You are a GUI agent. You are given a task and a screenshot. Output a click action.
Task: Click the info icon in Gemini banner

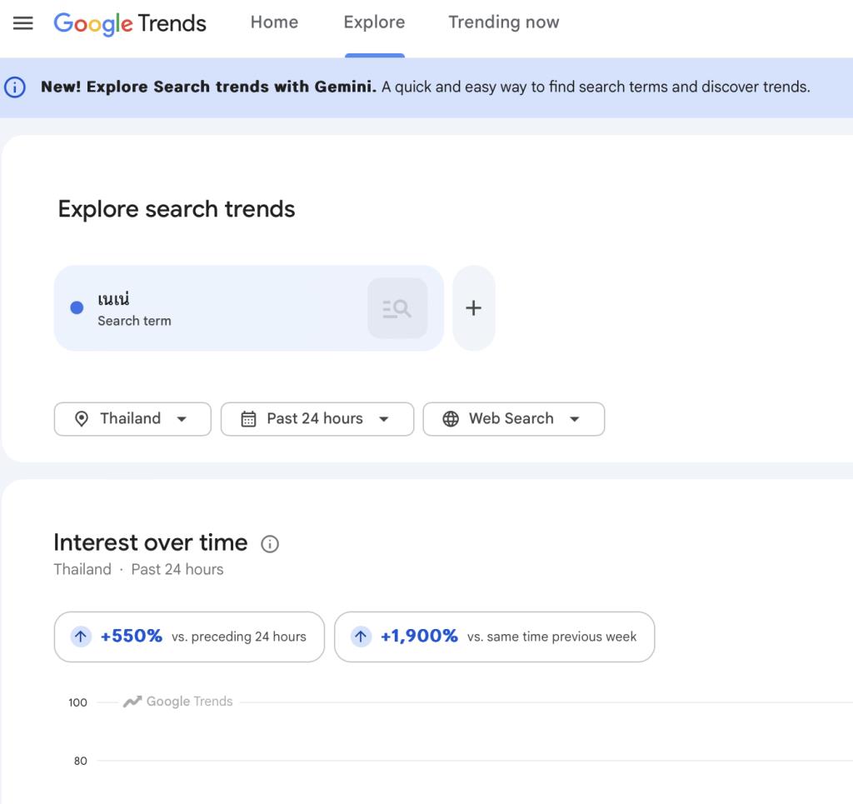[x=15, y=87]
